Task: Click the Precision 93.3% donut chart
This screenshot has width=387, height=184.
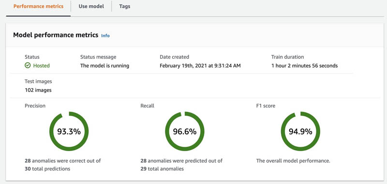Action: [69, 131]
